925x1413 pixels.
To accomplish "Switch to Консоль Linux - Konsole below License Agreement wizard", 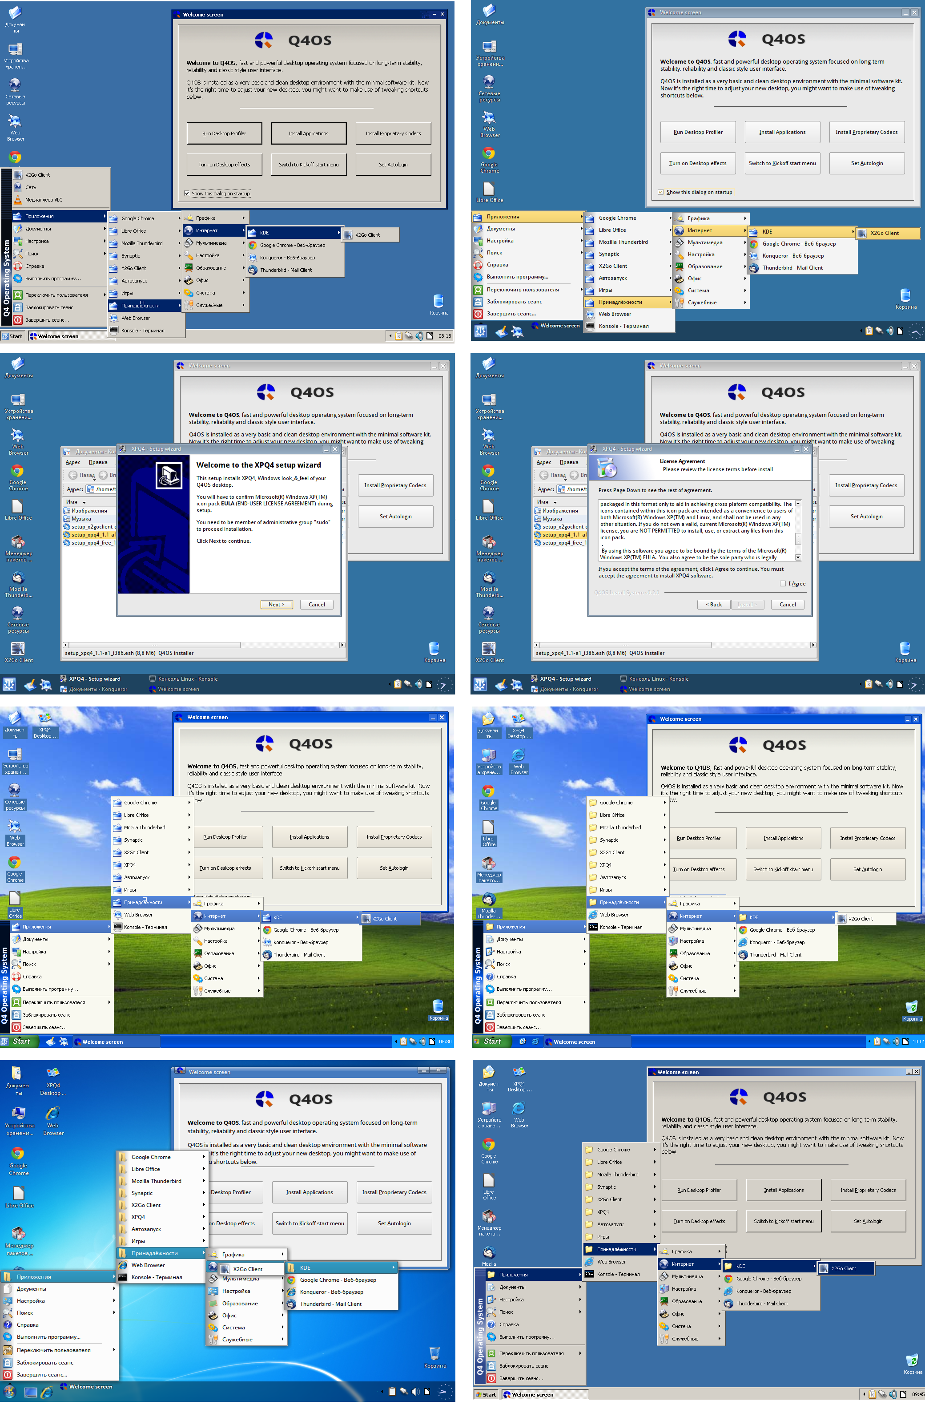I will [655, 679].
